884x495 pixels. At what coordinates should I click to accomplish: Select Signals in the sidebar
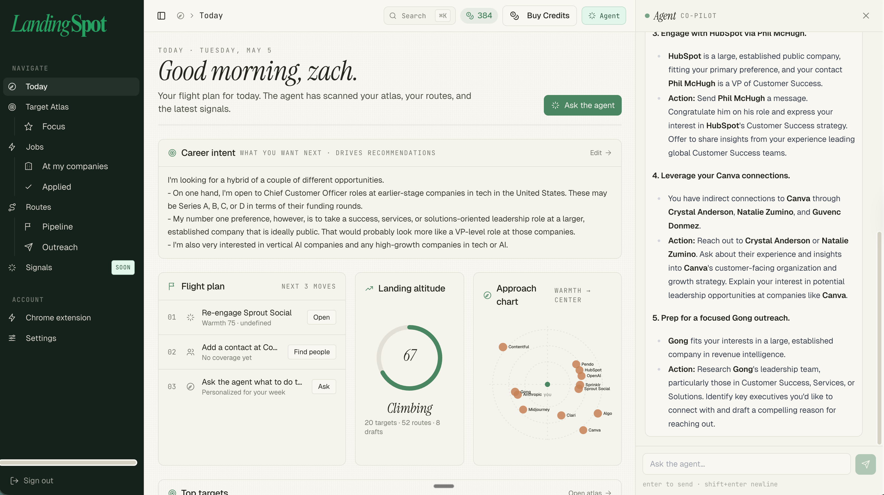click(x=71, y=267)
